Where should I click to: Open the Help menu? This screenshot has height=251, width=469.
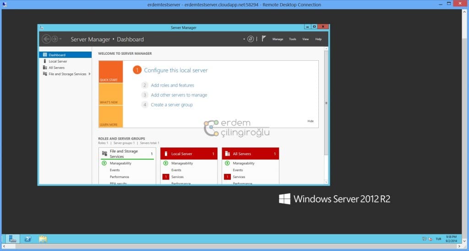click(x=318, y=39)
